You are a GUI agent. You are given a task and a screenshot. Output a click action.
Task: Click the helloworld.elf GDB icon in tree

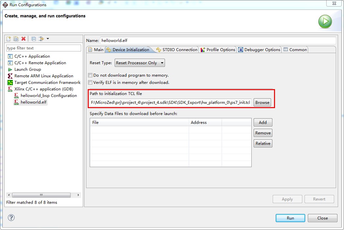point(16,102)
